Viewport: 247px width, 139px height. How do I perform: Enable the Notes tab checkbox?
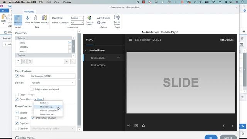point(69,51)
